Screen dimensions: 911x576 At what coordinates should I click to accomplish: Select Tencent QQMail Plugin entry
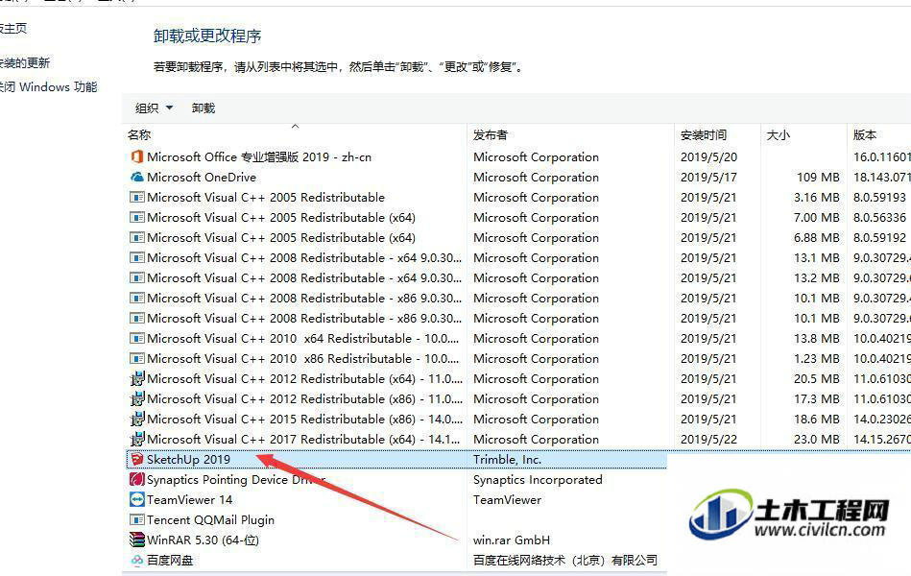click(210, 519)
